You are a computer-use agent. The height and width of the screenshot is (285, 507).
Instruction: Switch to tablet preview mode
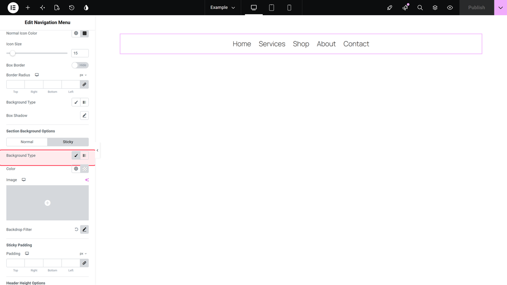pyautogui.click(x=272, y=8)
